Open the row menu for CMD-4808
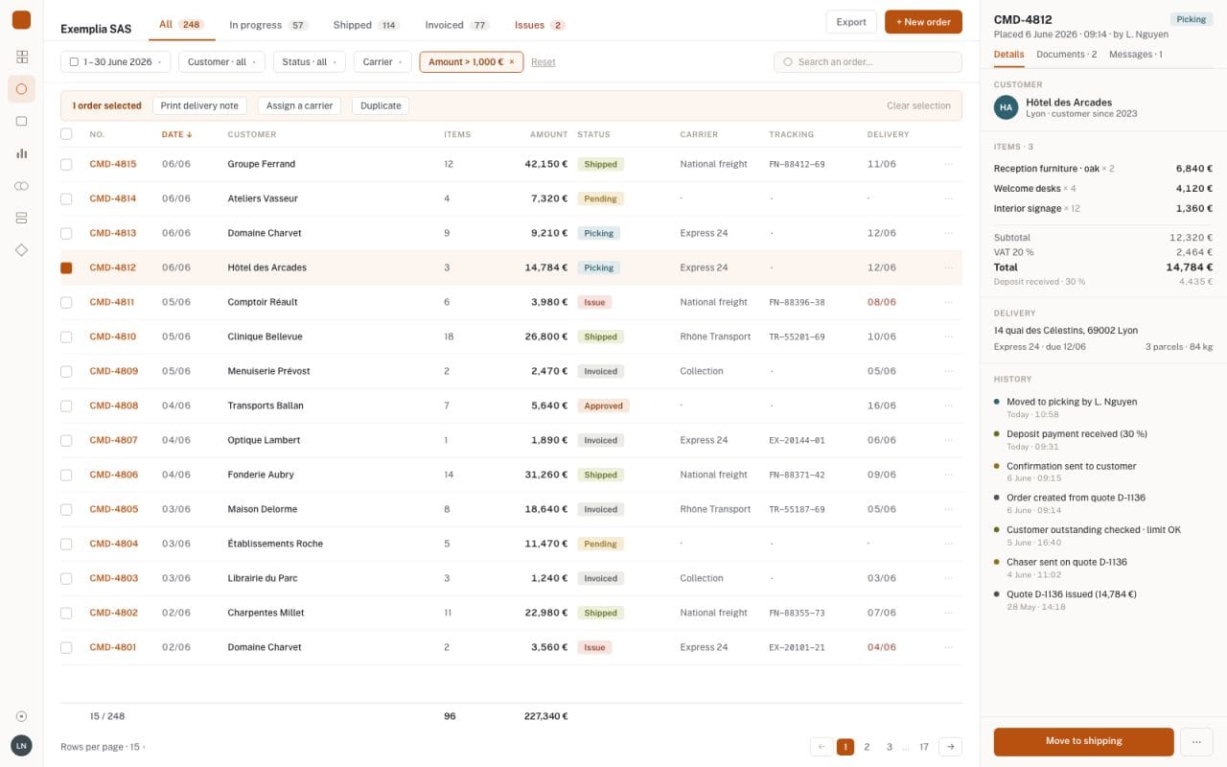This screenshot has height=767, width=1227. click(949, 406)
